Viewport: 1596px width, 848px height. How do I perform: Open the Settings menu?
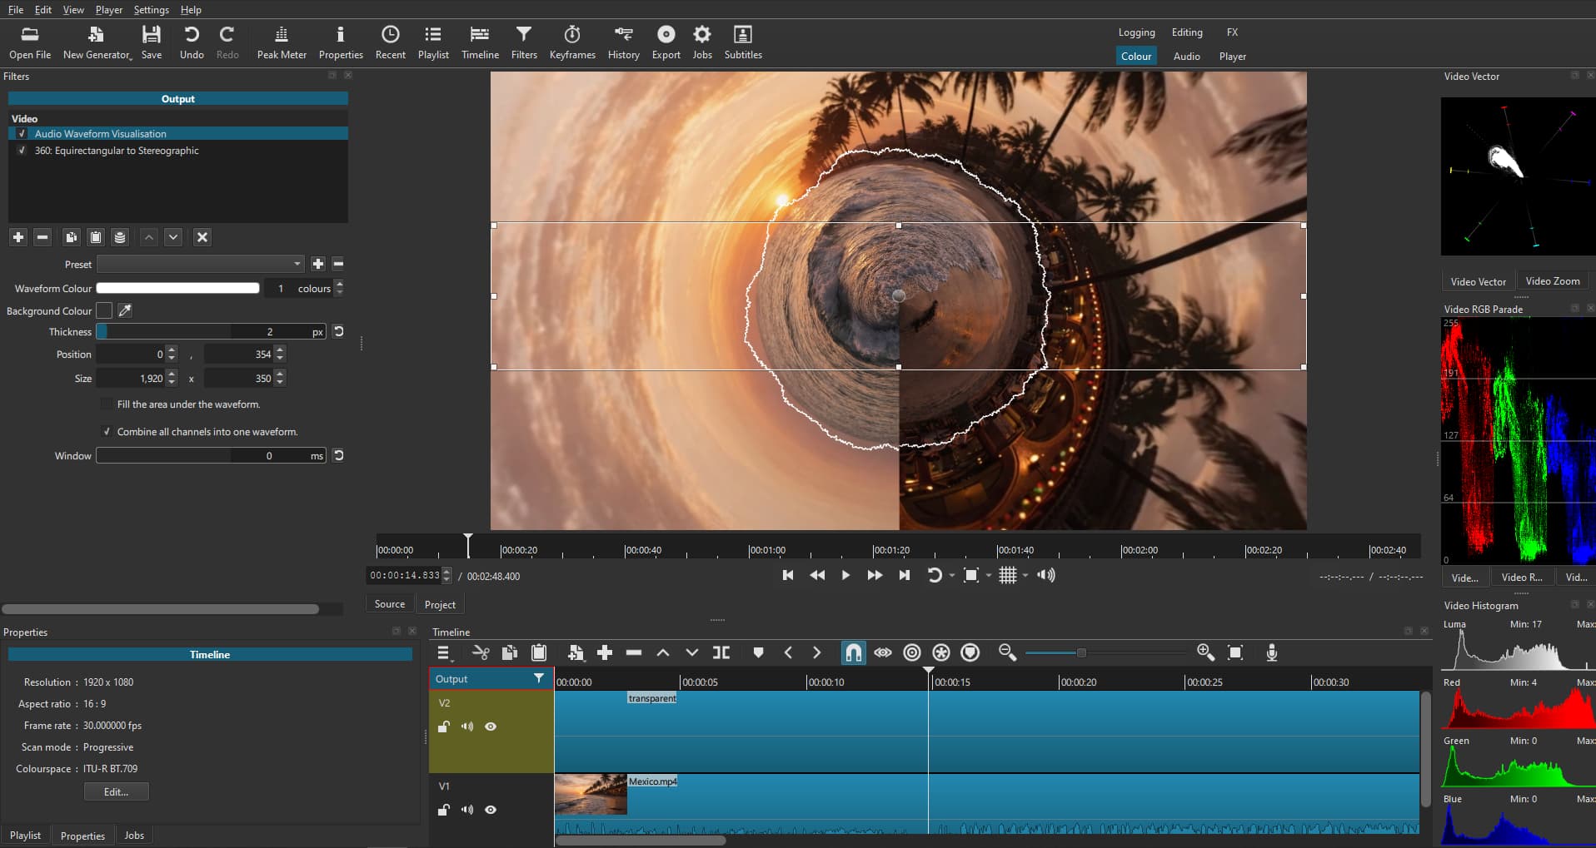click(x=151, y=10)
